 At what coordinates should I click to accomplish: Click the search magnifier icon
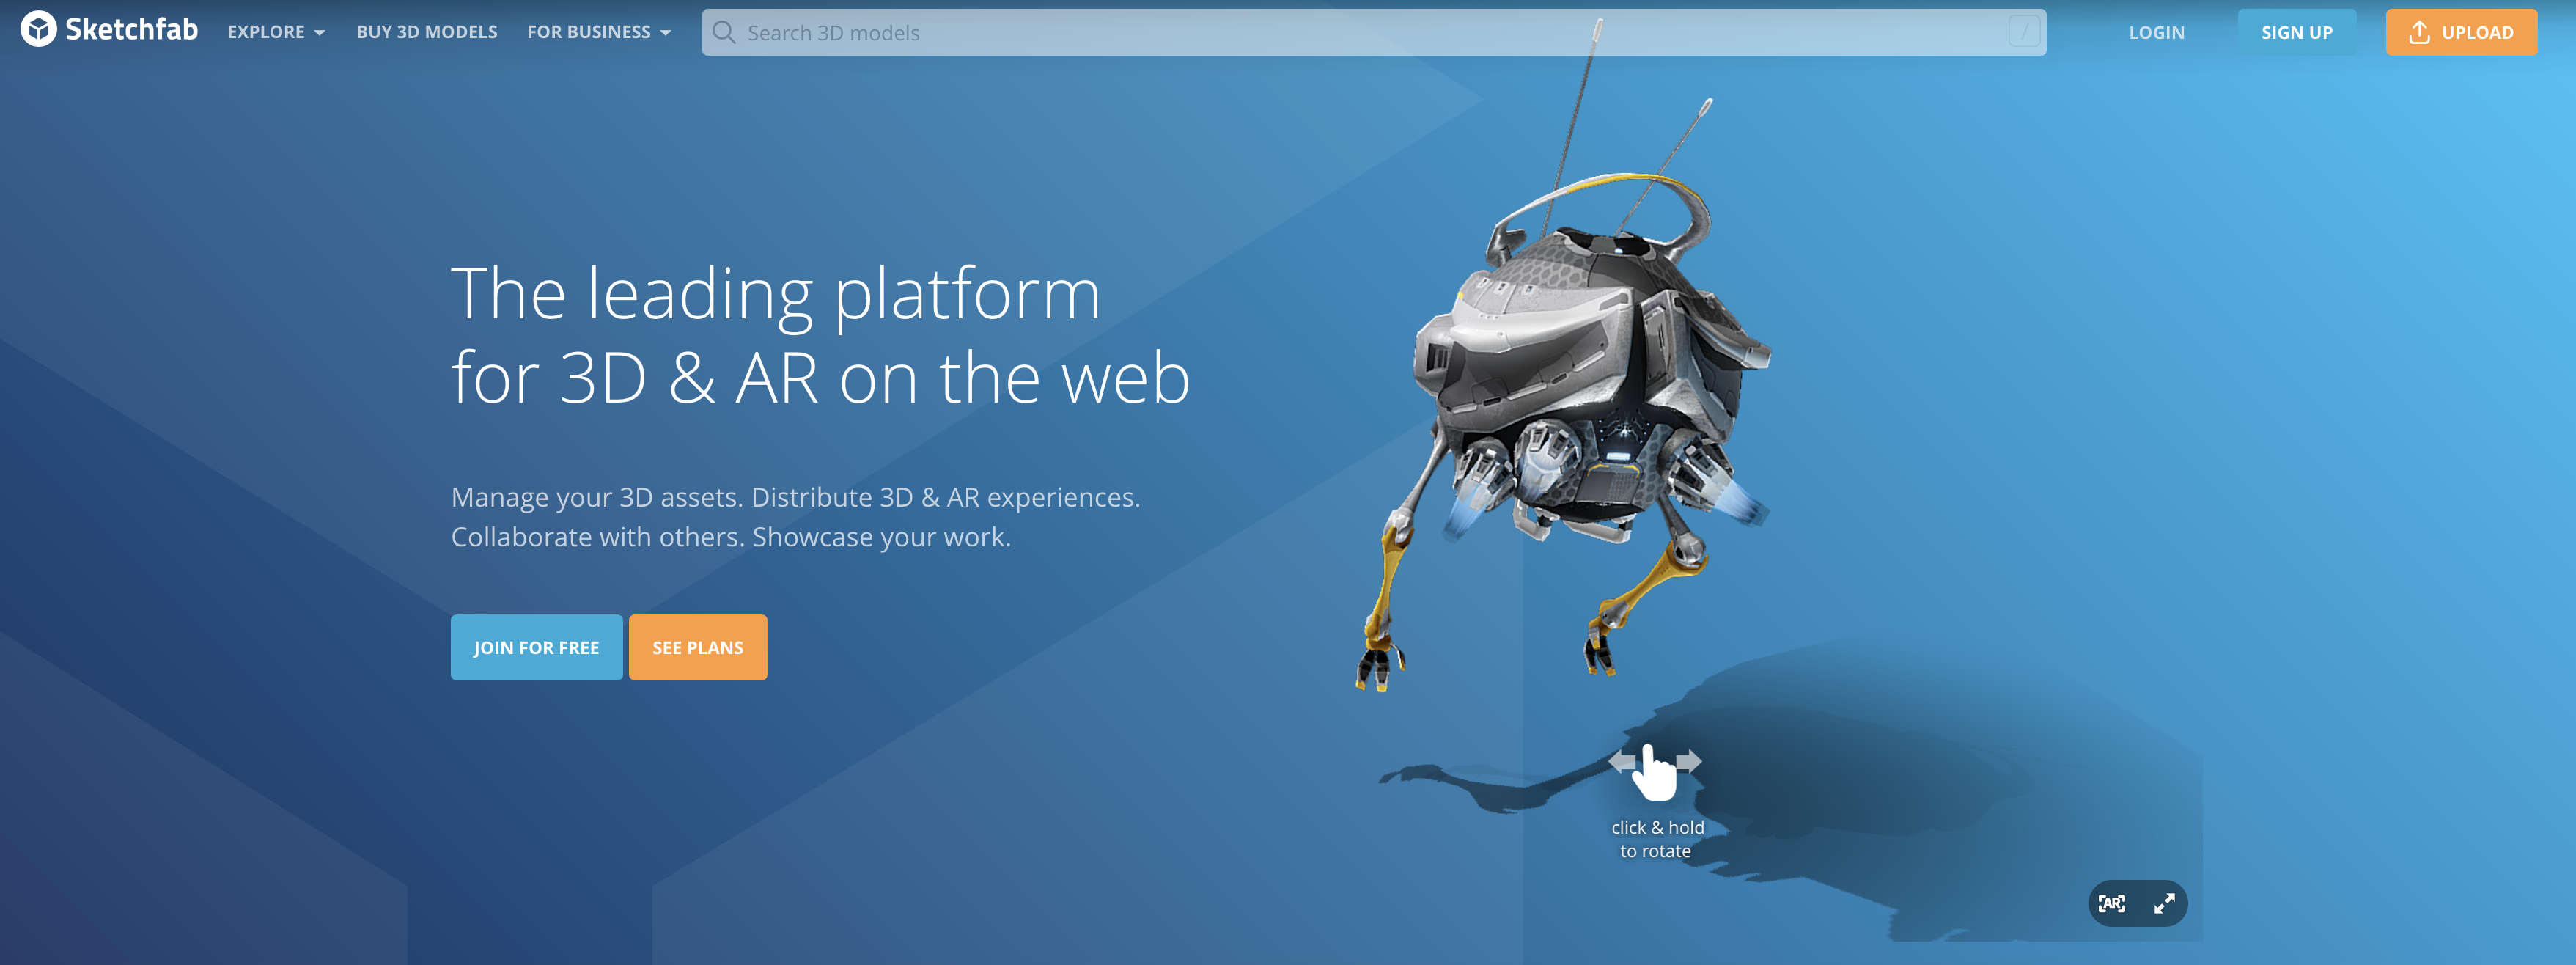click(724, 33)
